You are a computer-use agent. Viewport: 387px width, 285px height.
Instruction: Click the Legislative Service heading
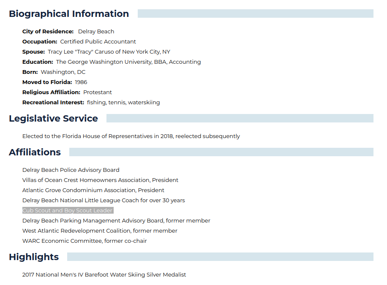point(53,118)
